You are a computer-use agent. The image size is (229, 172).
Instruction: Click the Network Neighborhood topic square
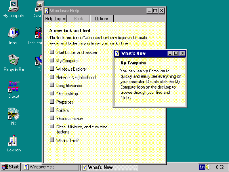(x=52, y=77)
